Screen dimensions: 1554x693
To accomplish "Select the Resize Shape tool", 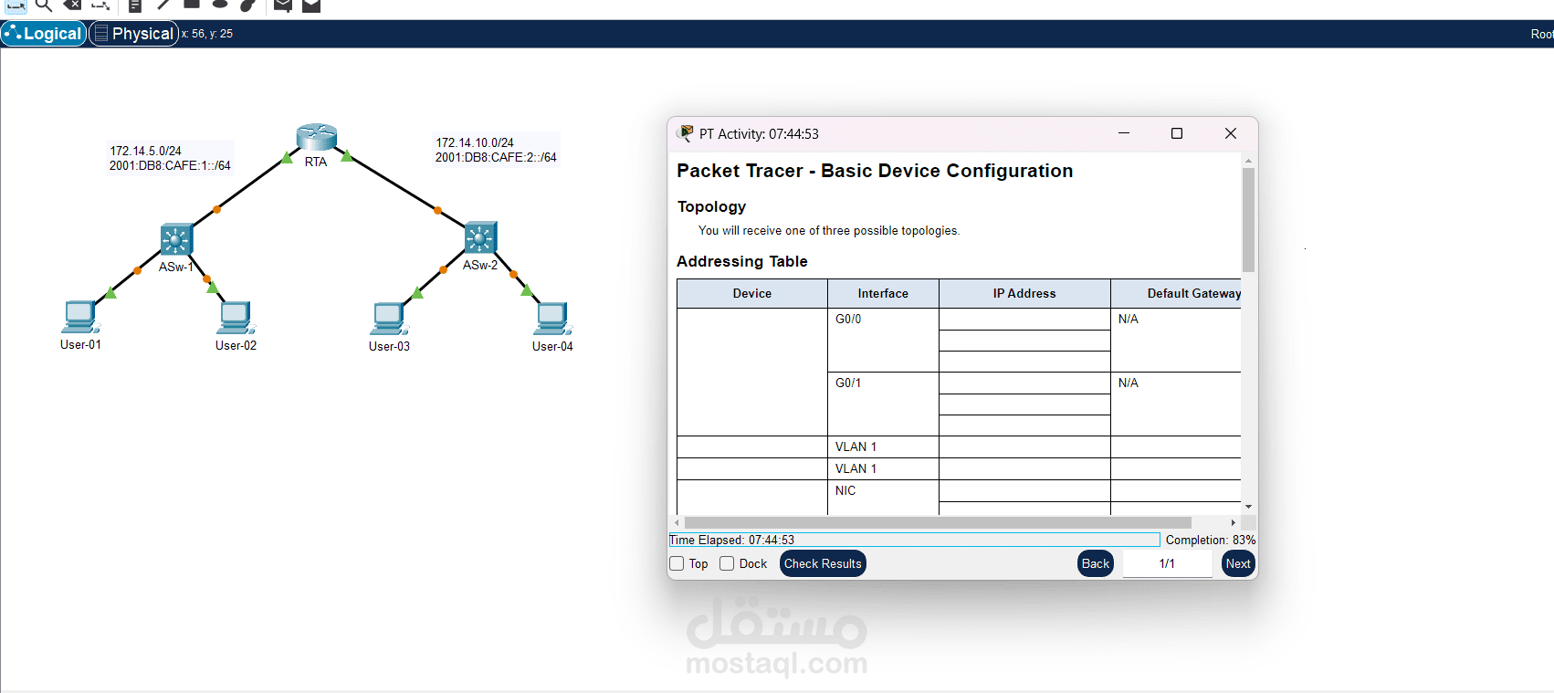I will tap(100, 5).
